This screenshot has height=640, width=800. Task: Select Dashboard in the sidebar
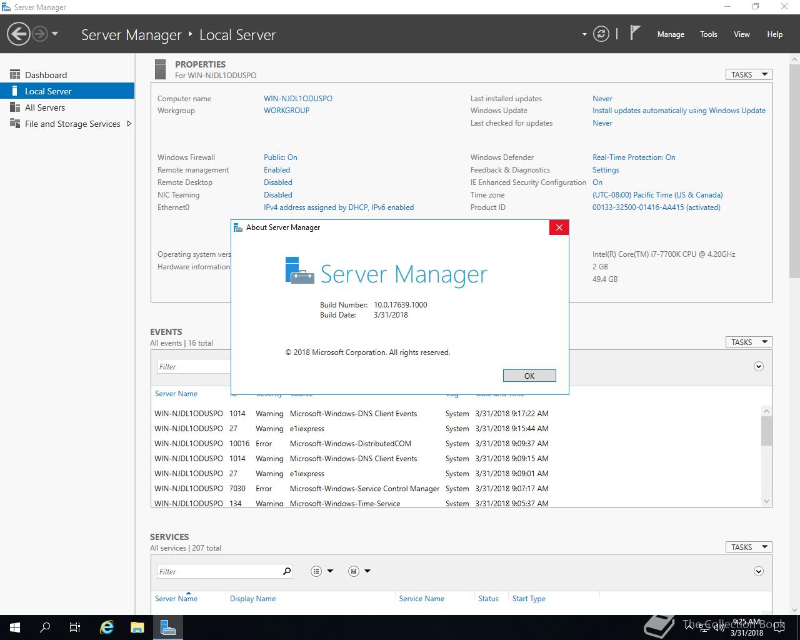(x=67, y=74)
